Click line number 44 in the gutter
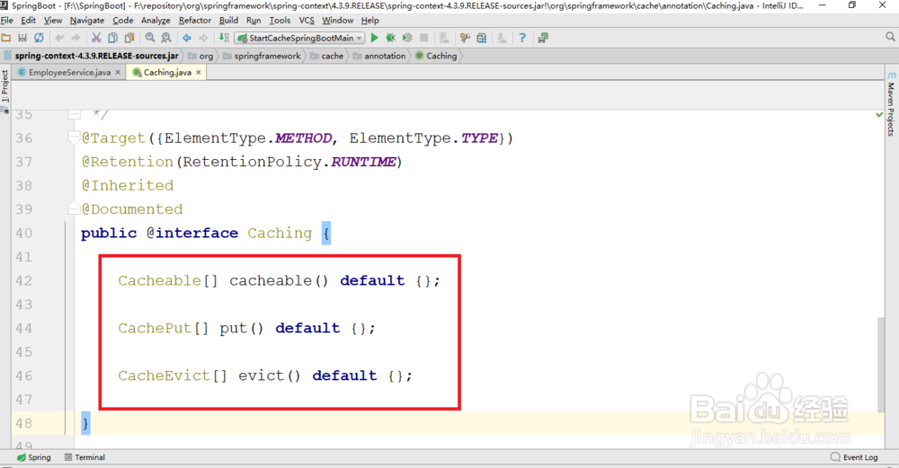The height and width of the screenshot is (468, 899). (24, 328)
